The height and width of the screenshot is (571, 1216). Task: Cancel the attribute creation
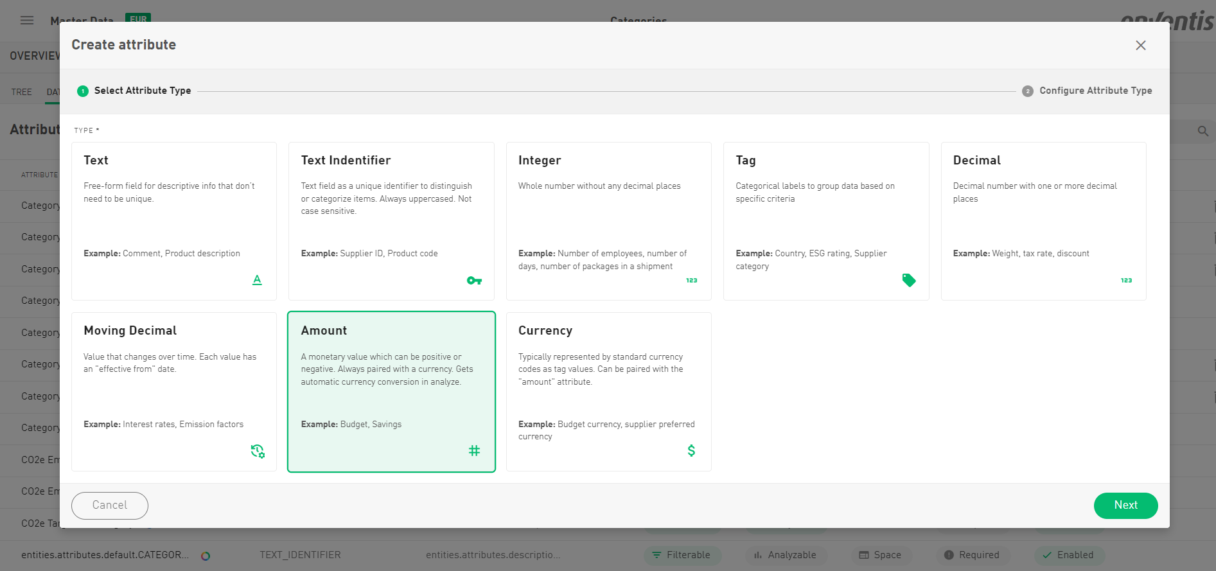click(x=110, y=505)
